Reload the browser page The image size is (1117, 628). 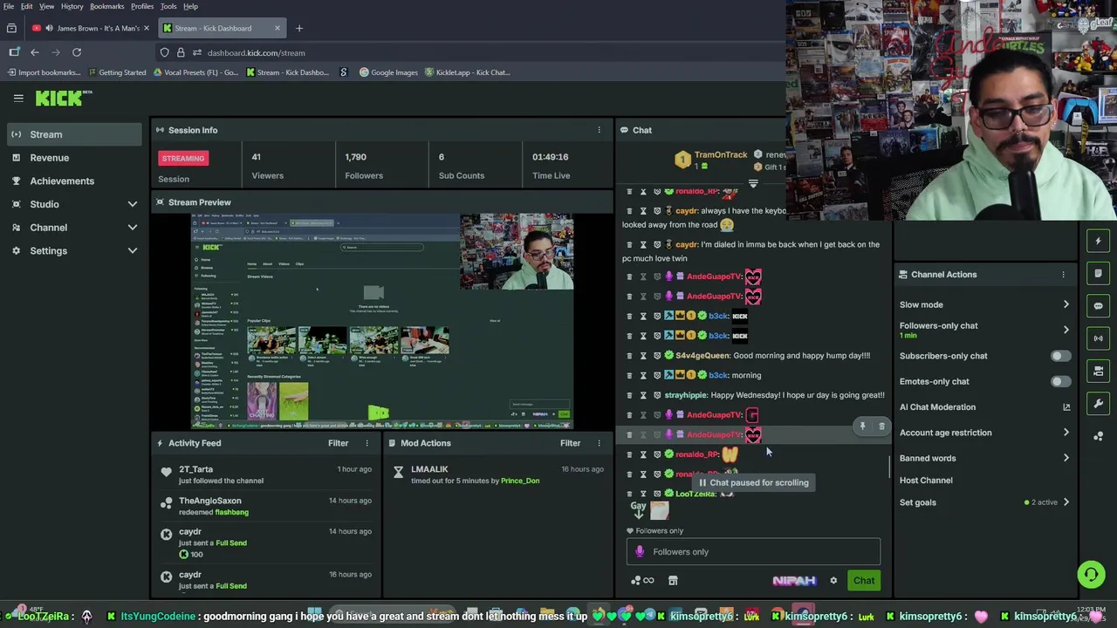click(77, 52)
